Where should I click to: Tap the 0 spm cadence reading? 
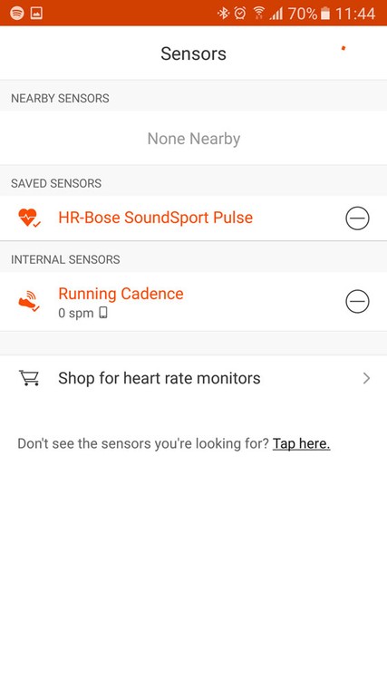76,314
